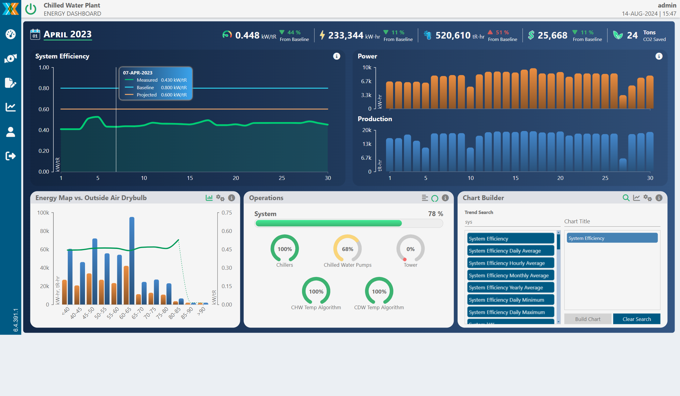Screen dimensions: 680x396
Task: Click the Energy Map bar chart icon
Action: (x=209, y=198)
